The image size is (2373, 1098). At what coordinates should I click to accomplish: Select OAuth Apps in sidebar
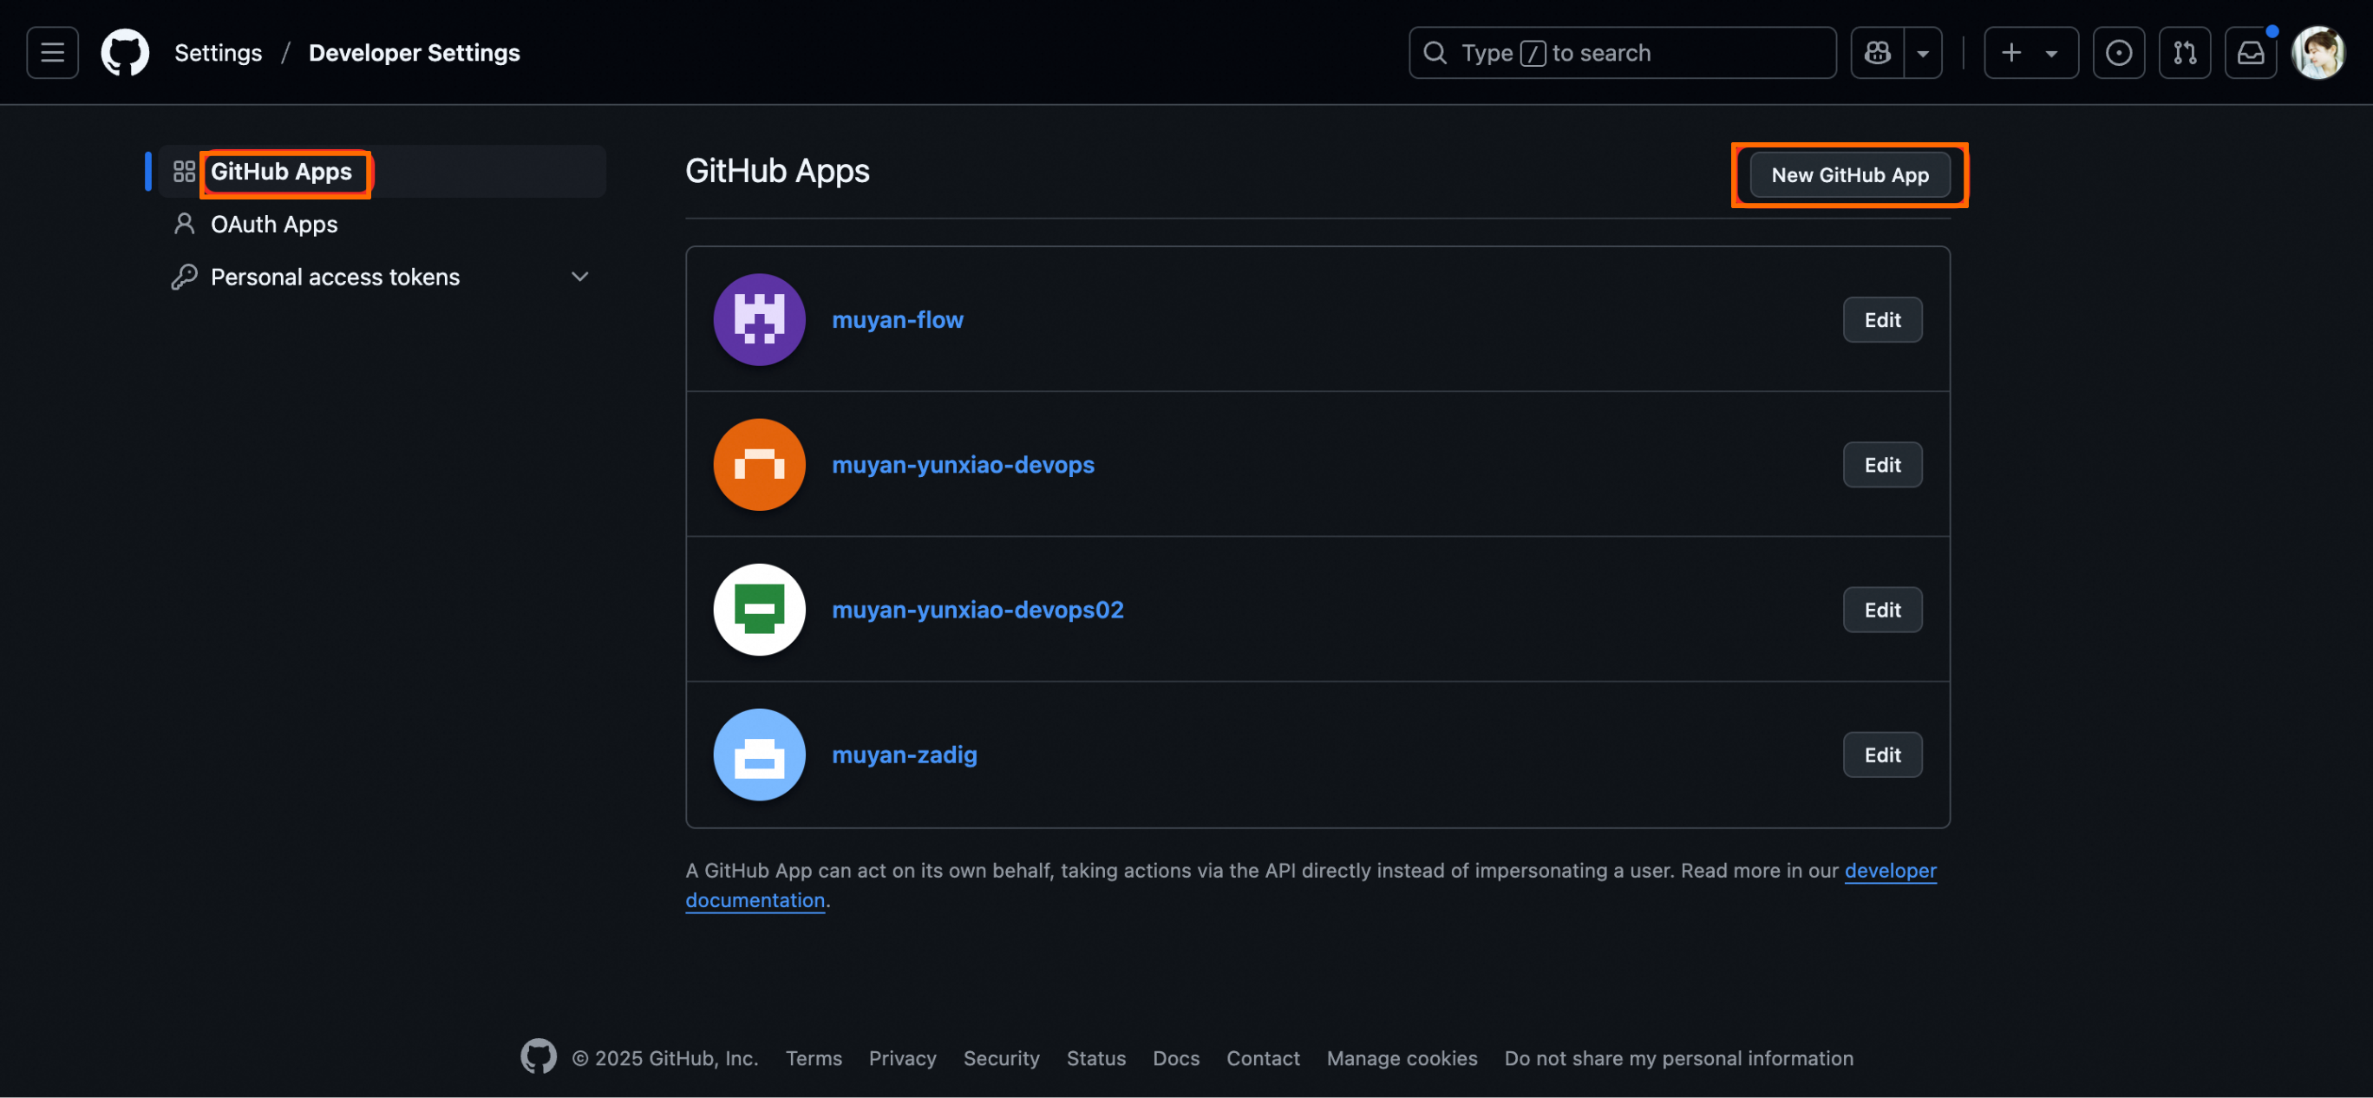click(x=273, y=224)
